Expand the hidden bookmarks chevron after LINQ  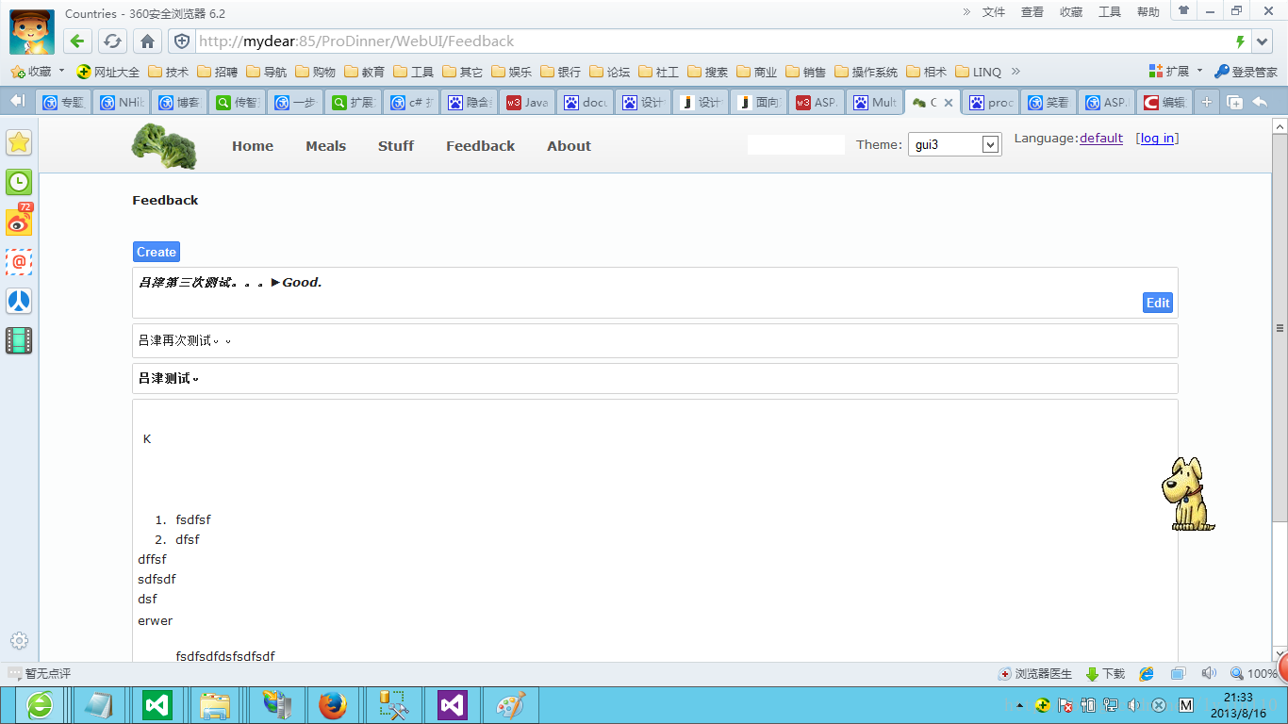coord(1016,72)
